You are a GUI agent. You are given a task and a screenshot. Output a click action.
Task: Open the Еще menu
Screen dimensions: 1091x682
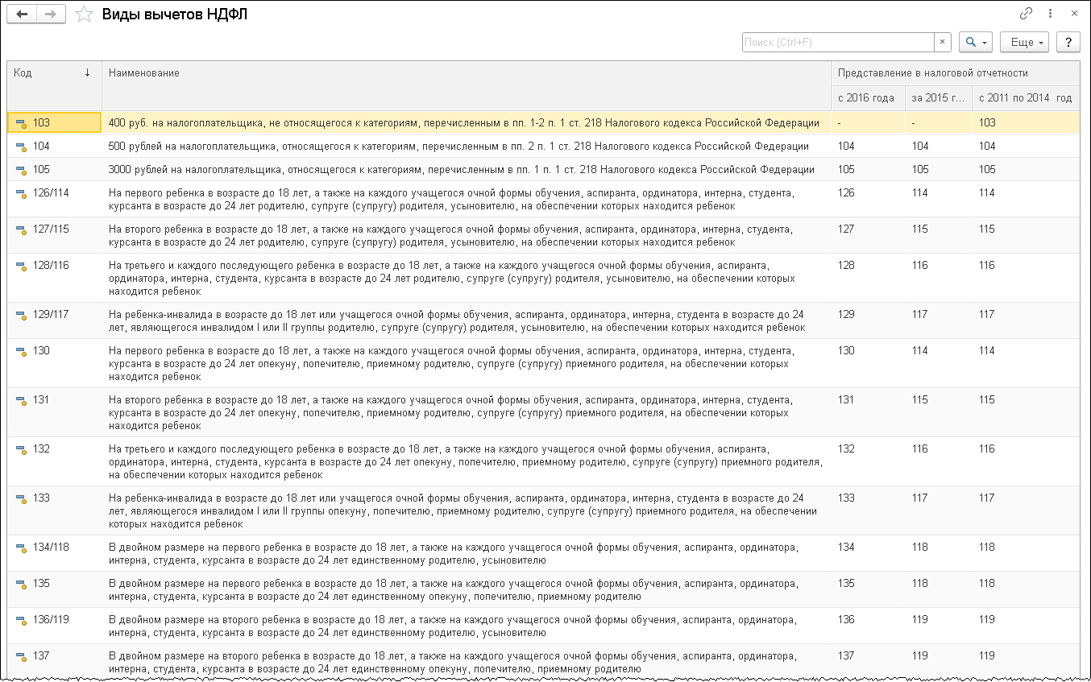coord(1024,42)
